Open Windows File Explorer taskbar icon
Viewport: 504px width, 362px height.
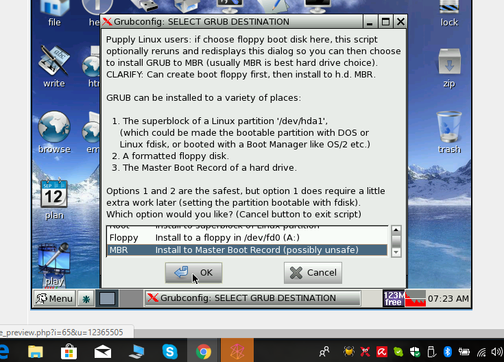tap(36, 352)
